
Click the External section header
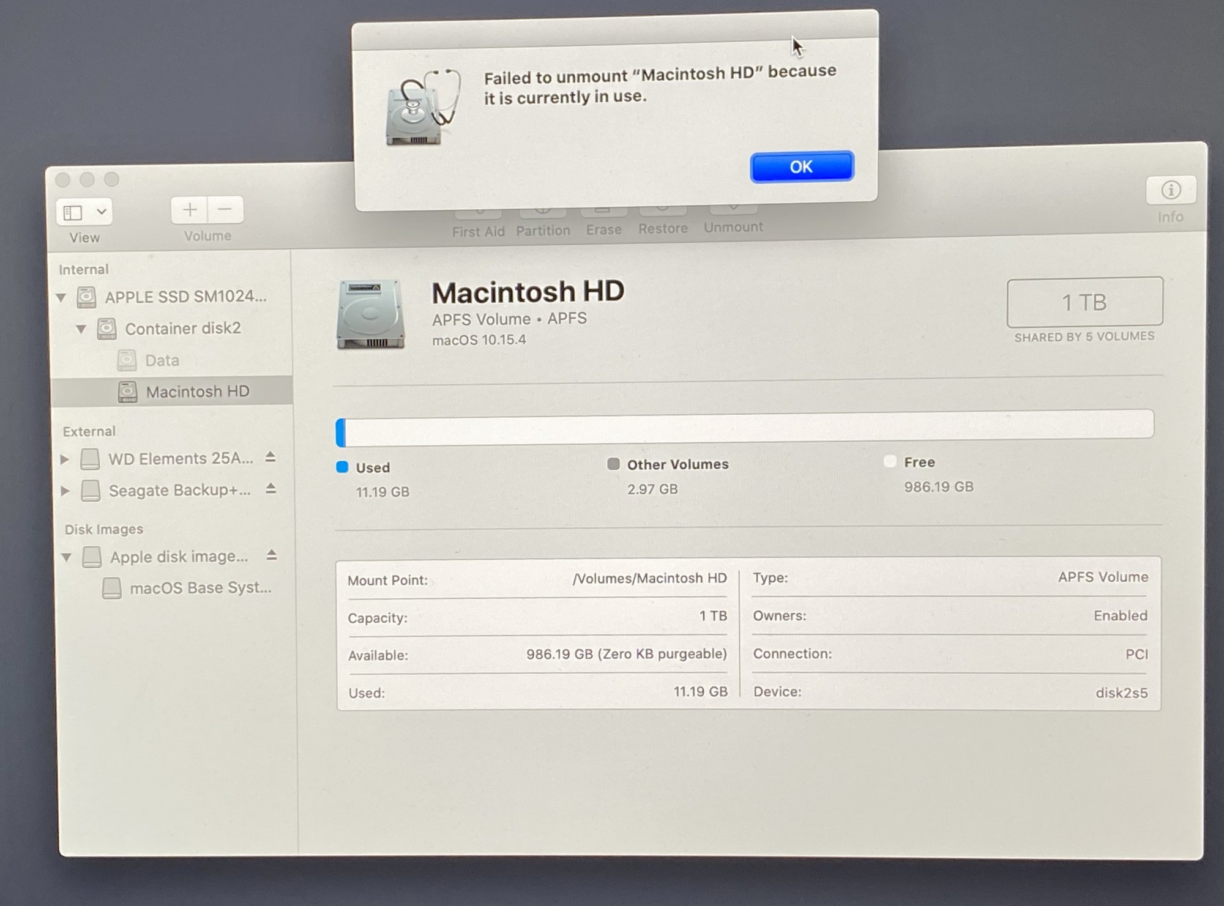(x=89, y=431)
